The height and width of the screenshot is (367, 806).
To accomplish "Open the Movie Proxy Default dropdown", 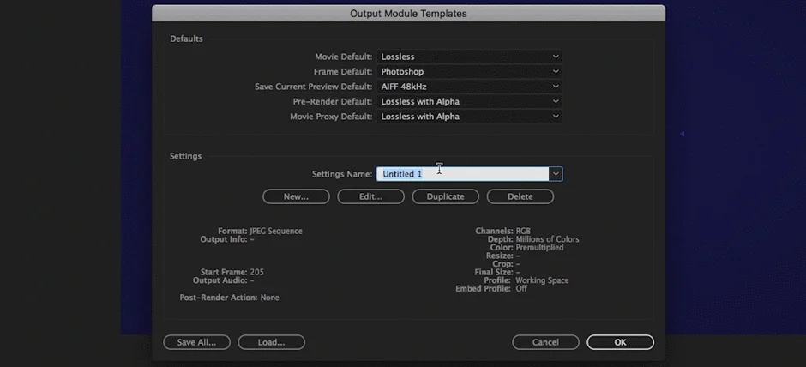I will 469,116.
